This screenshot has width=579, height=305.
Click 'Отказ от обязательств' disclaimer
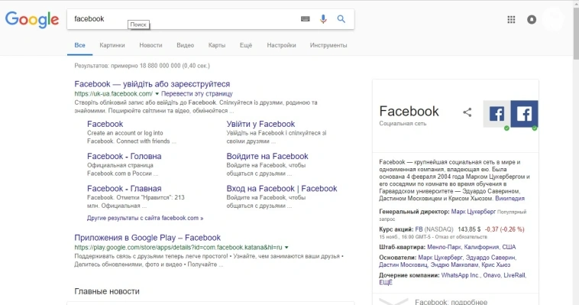461,237
